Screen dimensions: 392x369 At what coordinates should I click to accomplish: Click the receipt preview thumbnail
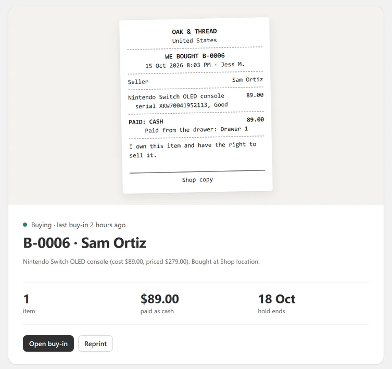(196, 105)
